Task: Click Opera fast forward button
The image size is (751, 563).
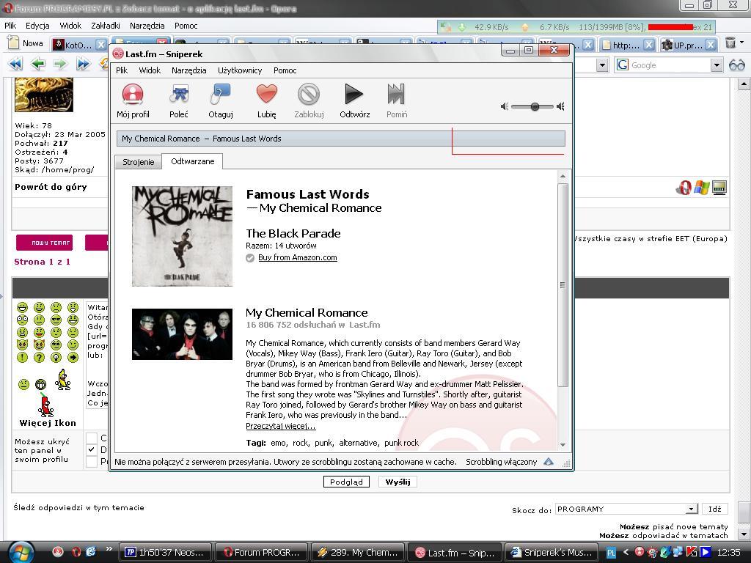Action: (83, 64)
